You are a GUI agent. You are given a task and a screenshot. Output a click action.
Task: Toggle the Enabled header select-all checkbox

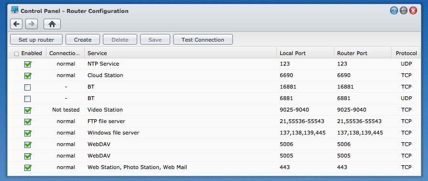point(16,54)
